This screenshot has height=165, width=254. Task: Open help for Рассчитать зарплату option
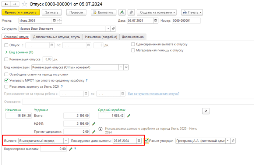pyautogui.click(x=62, y=87)
